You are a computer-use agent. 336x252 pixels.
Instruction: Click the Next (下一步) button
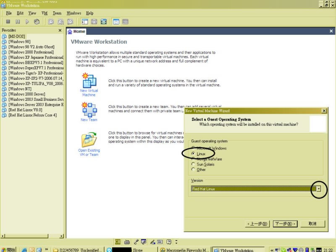pyautogui.click(x=285, y=224)
